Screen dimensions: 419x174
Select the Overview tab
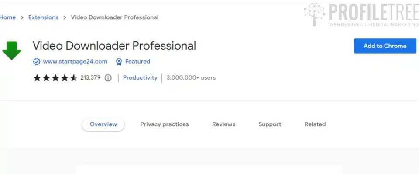click(x=103, y=124)
